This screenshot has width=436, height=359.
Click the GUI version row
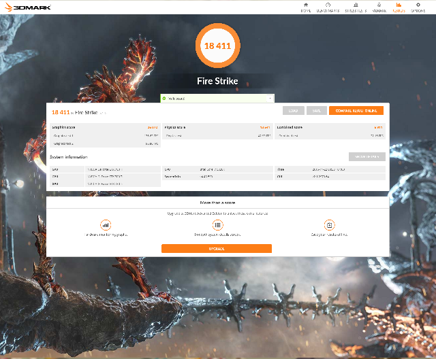point(330,177)
